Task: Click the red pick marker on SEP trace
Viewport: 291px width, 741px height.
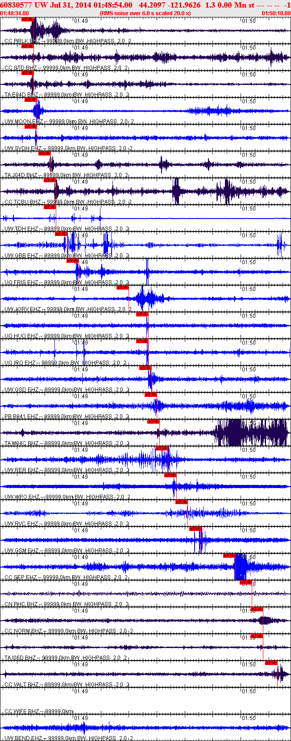Action: coord(229,556)
